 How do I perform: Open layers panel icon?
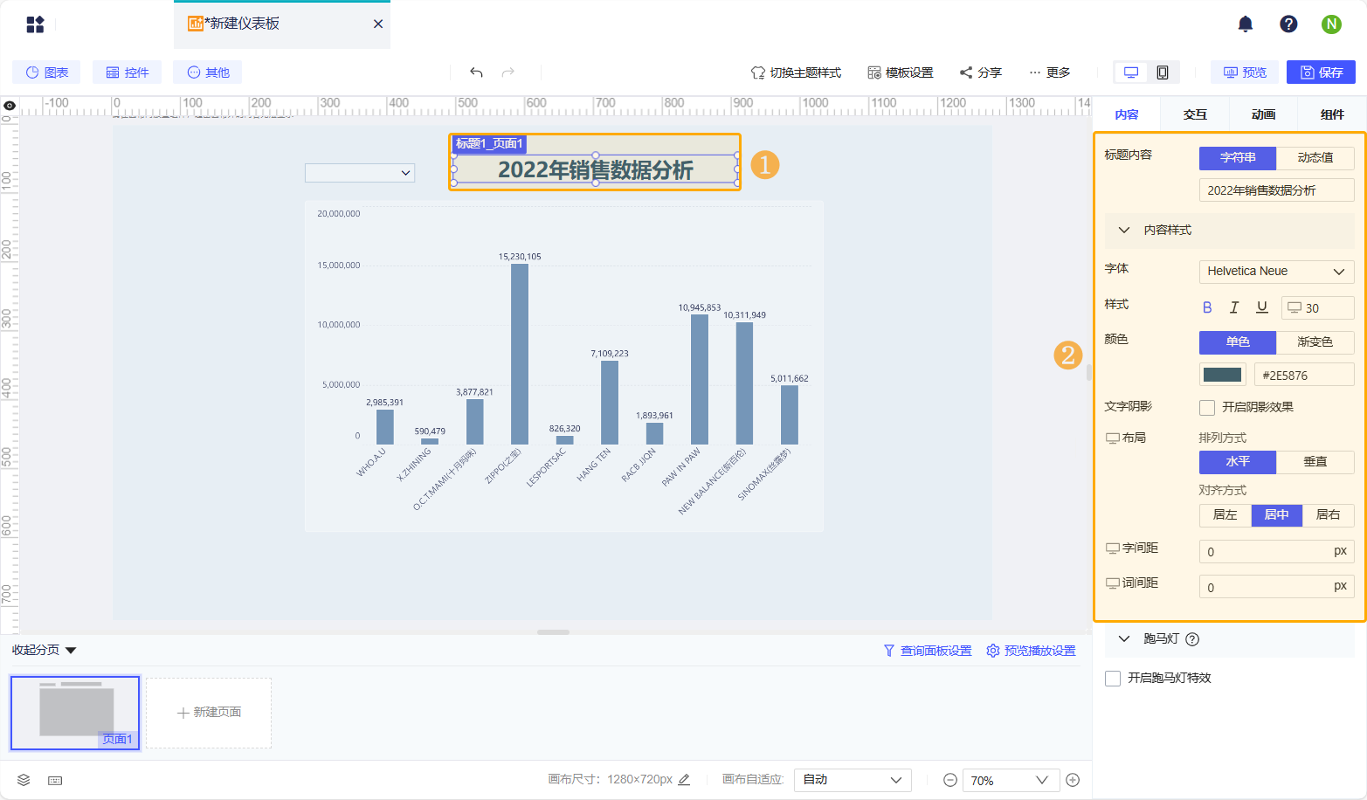pyautogui.click(x=24, y=780)
